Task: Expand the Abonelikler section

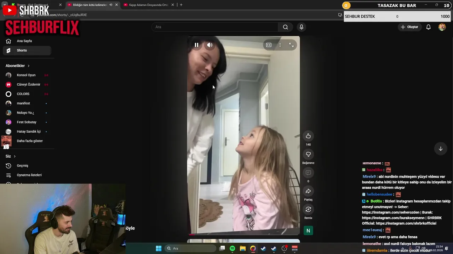Action: tap(18, 66)
